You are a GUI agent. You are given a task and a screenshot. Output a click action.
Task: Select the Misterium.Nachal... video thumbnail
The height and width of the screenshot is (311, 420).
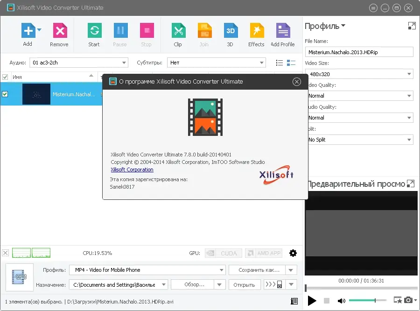coord(36,94)
